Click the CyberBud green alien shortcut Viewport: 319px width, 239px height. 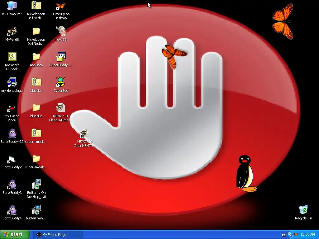(x=61, y=82)
